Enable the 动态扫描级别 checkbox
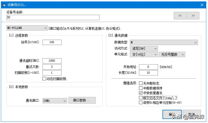Screen dimensions: 208x123 [44, 79]
